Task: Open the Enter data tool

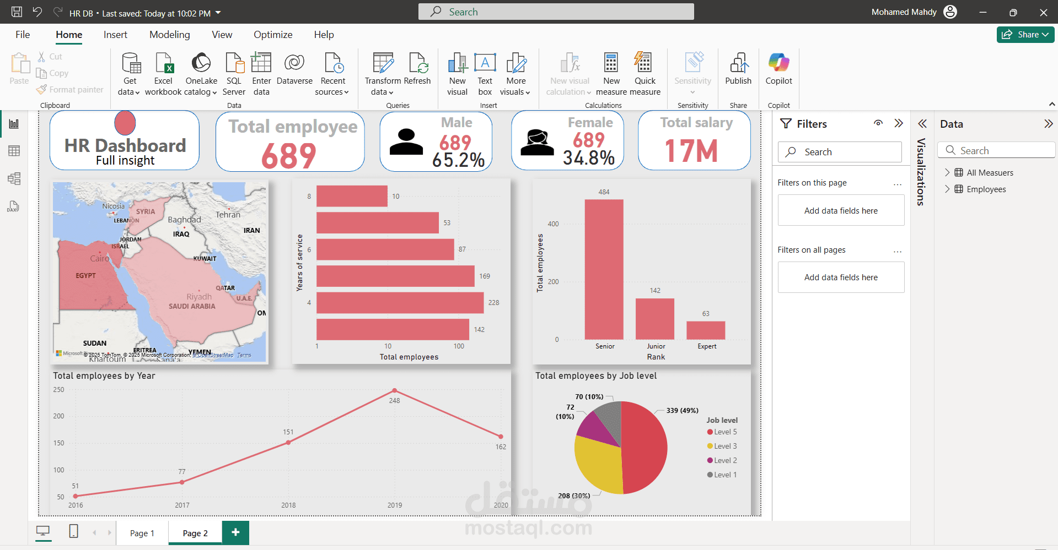Action: [261, 74]
